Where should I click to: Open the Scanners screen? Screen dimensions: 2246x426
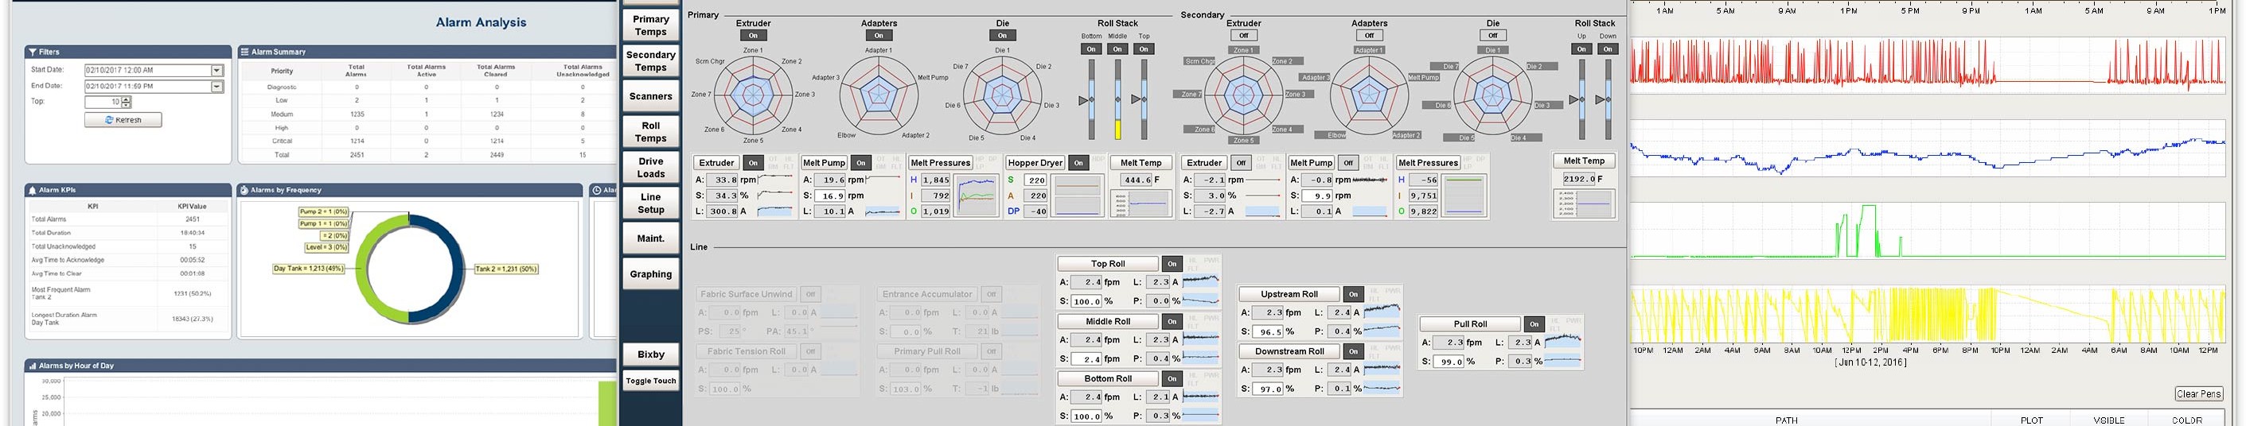[650, 97]
